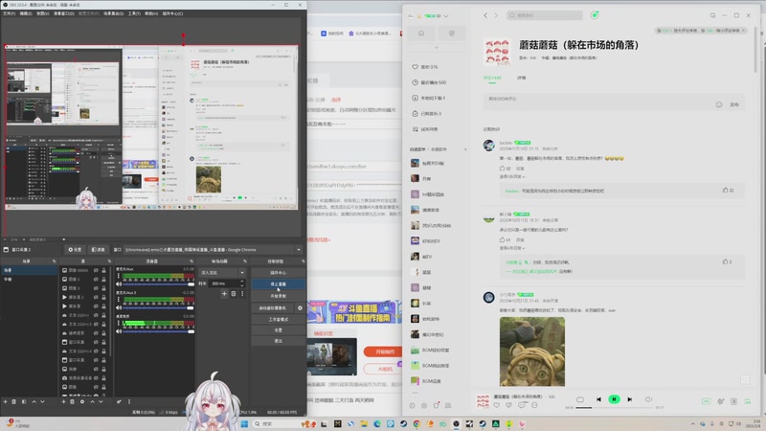Toggle visibility of the 文本 (GDI+) 4 source

coord(96,351)
